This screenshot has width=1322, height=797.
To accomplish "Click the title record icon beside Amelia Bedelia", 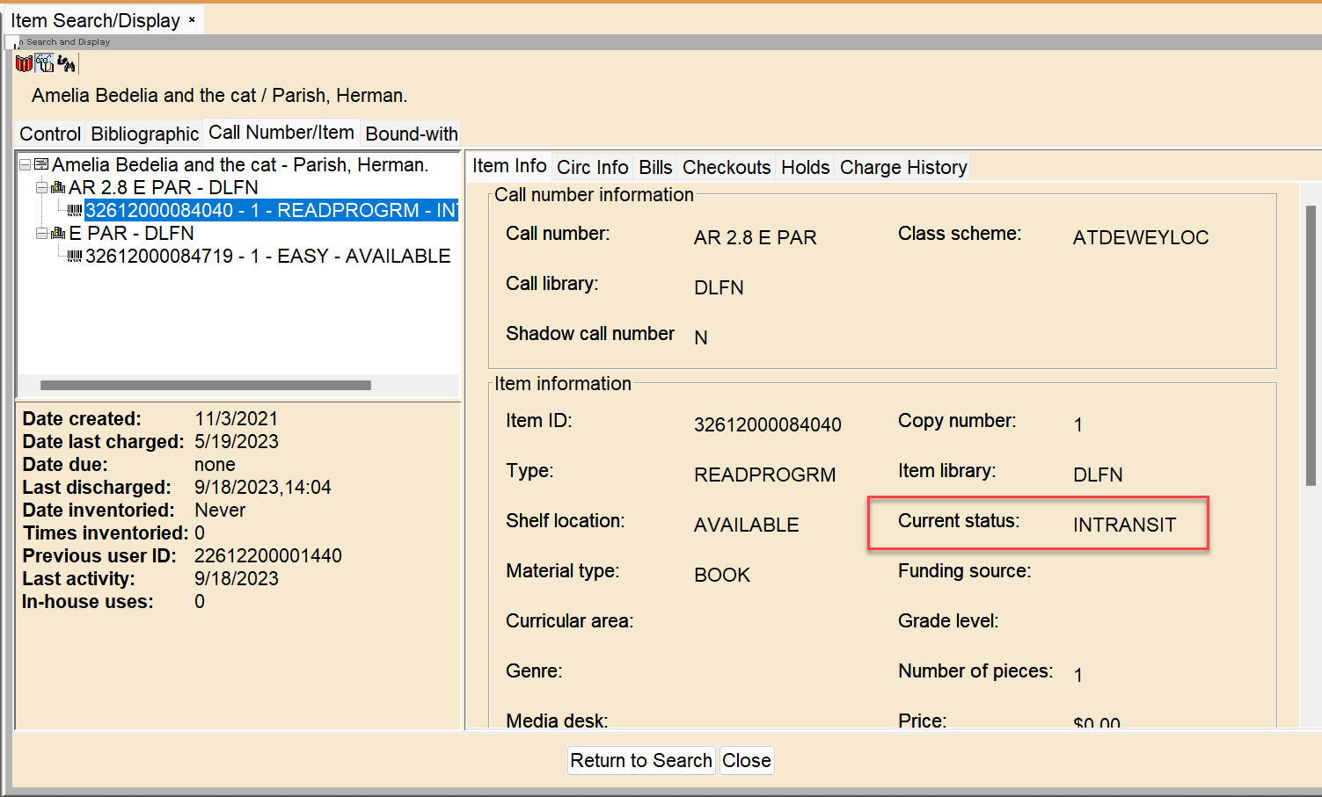I will point(41,164).
